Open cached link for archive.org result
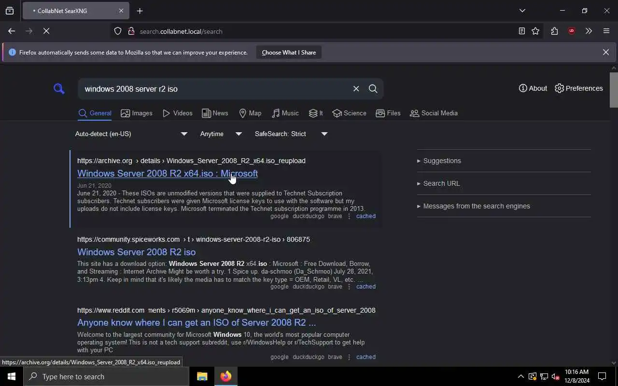 click(365, 216)
